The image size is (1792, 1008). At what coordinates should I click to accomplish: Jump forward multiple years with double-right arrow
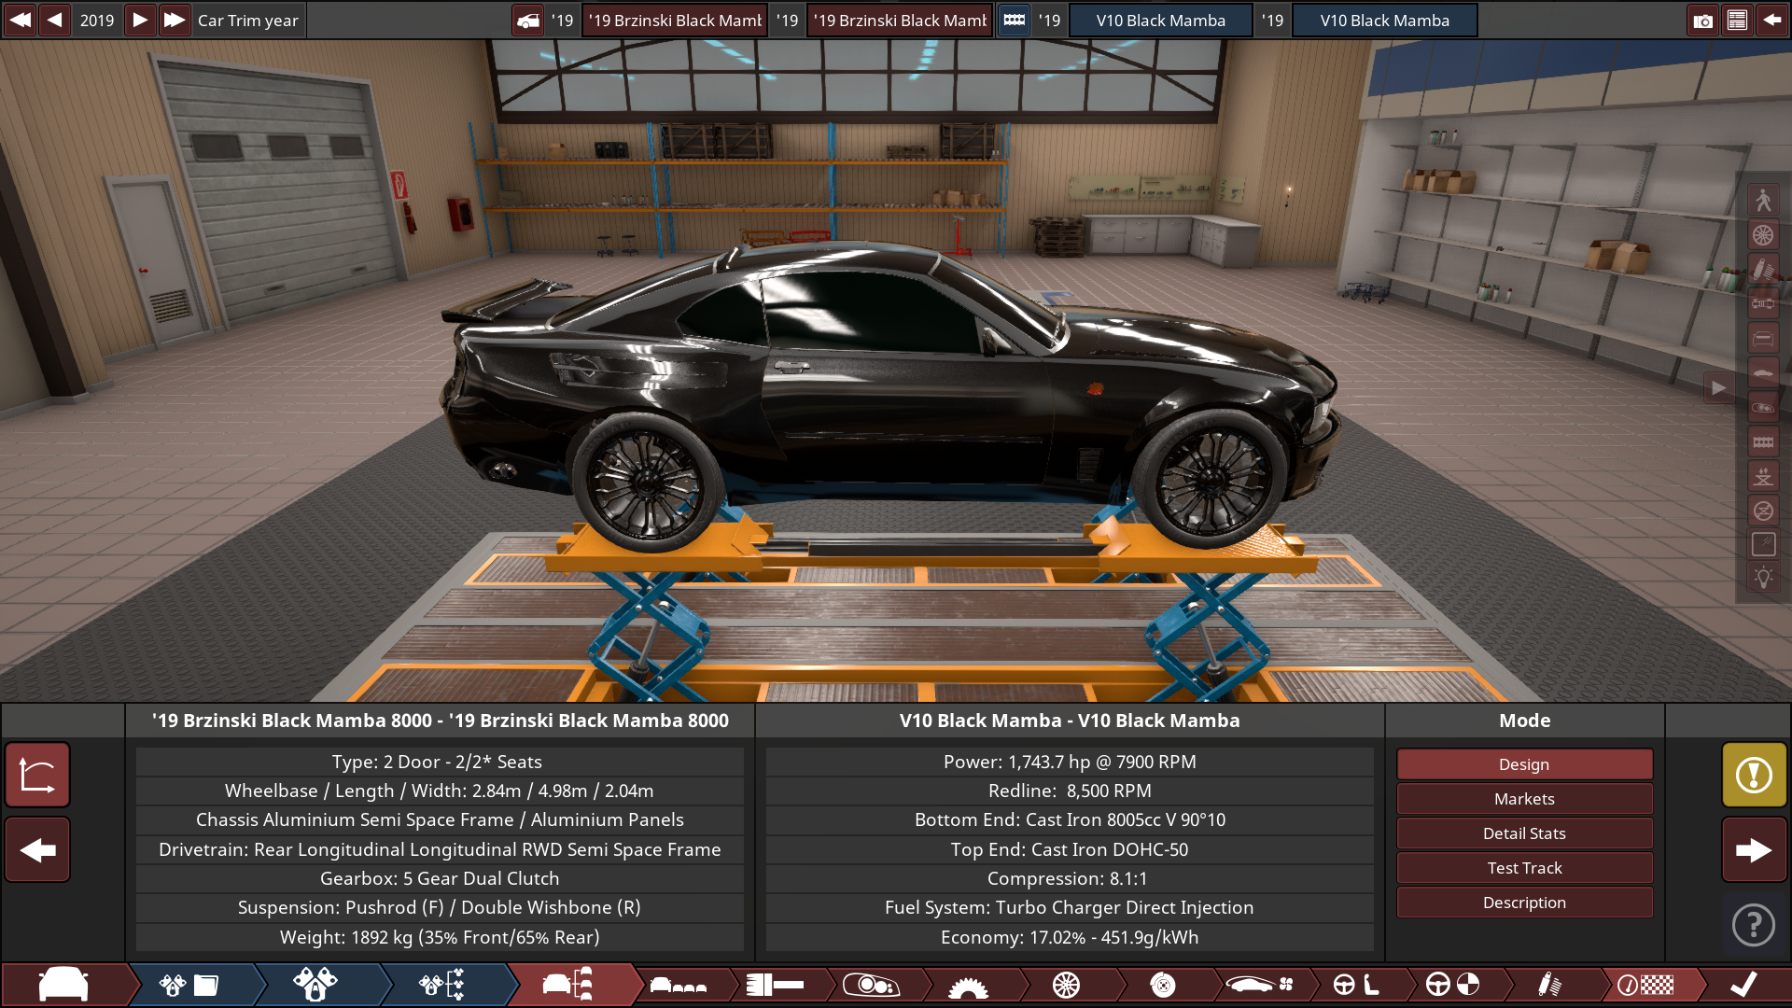pos(175,20)
